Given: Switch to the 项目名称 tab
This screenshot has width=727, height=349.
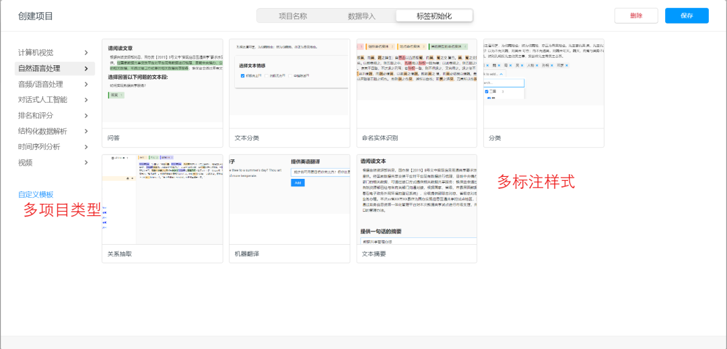Looking at the screenshot, I should [x=293, y=16].
